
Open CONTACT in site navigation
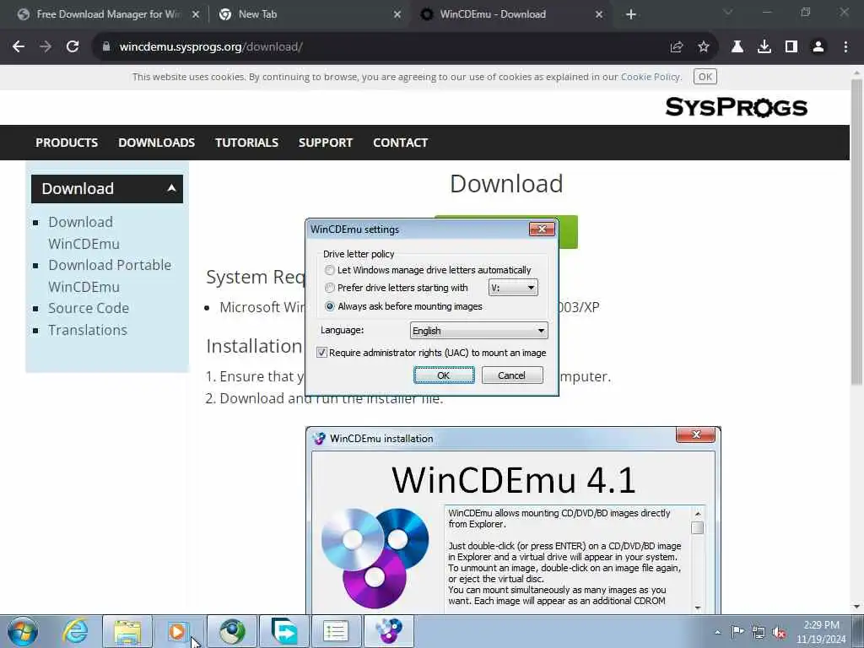coord(400,143)
